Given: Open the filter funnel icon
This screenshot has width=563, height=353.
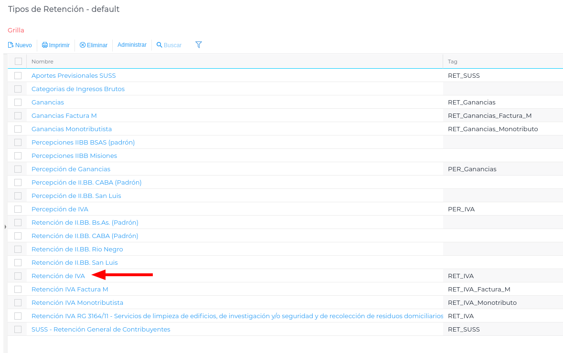Looking at the screenshot, I should coord(199,45).
